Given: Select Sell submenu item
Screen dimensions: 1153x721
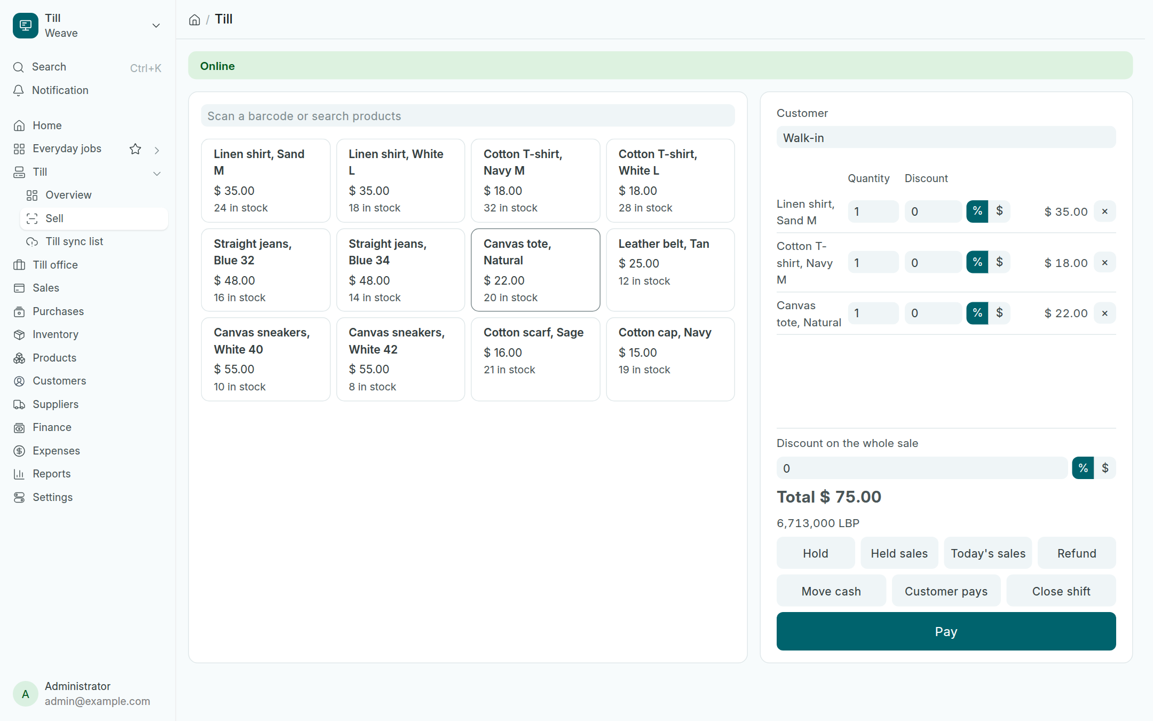Looking at the screenshot, I should [94, 218].
